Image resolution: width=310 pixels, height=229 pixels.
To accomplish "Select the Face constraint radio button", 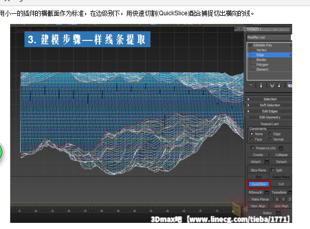I will point(251,139).
